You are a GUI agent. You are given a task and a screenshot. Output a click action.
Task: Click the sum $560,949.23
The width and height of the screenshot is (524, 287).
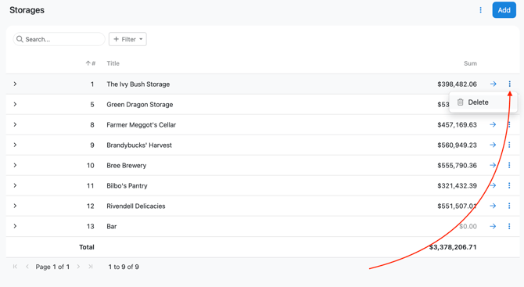click(x=457, y=145)
